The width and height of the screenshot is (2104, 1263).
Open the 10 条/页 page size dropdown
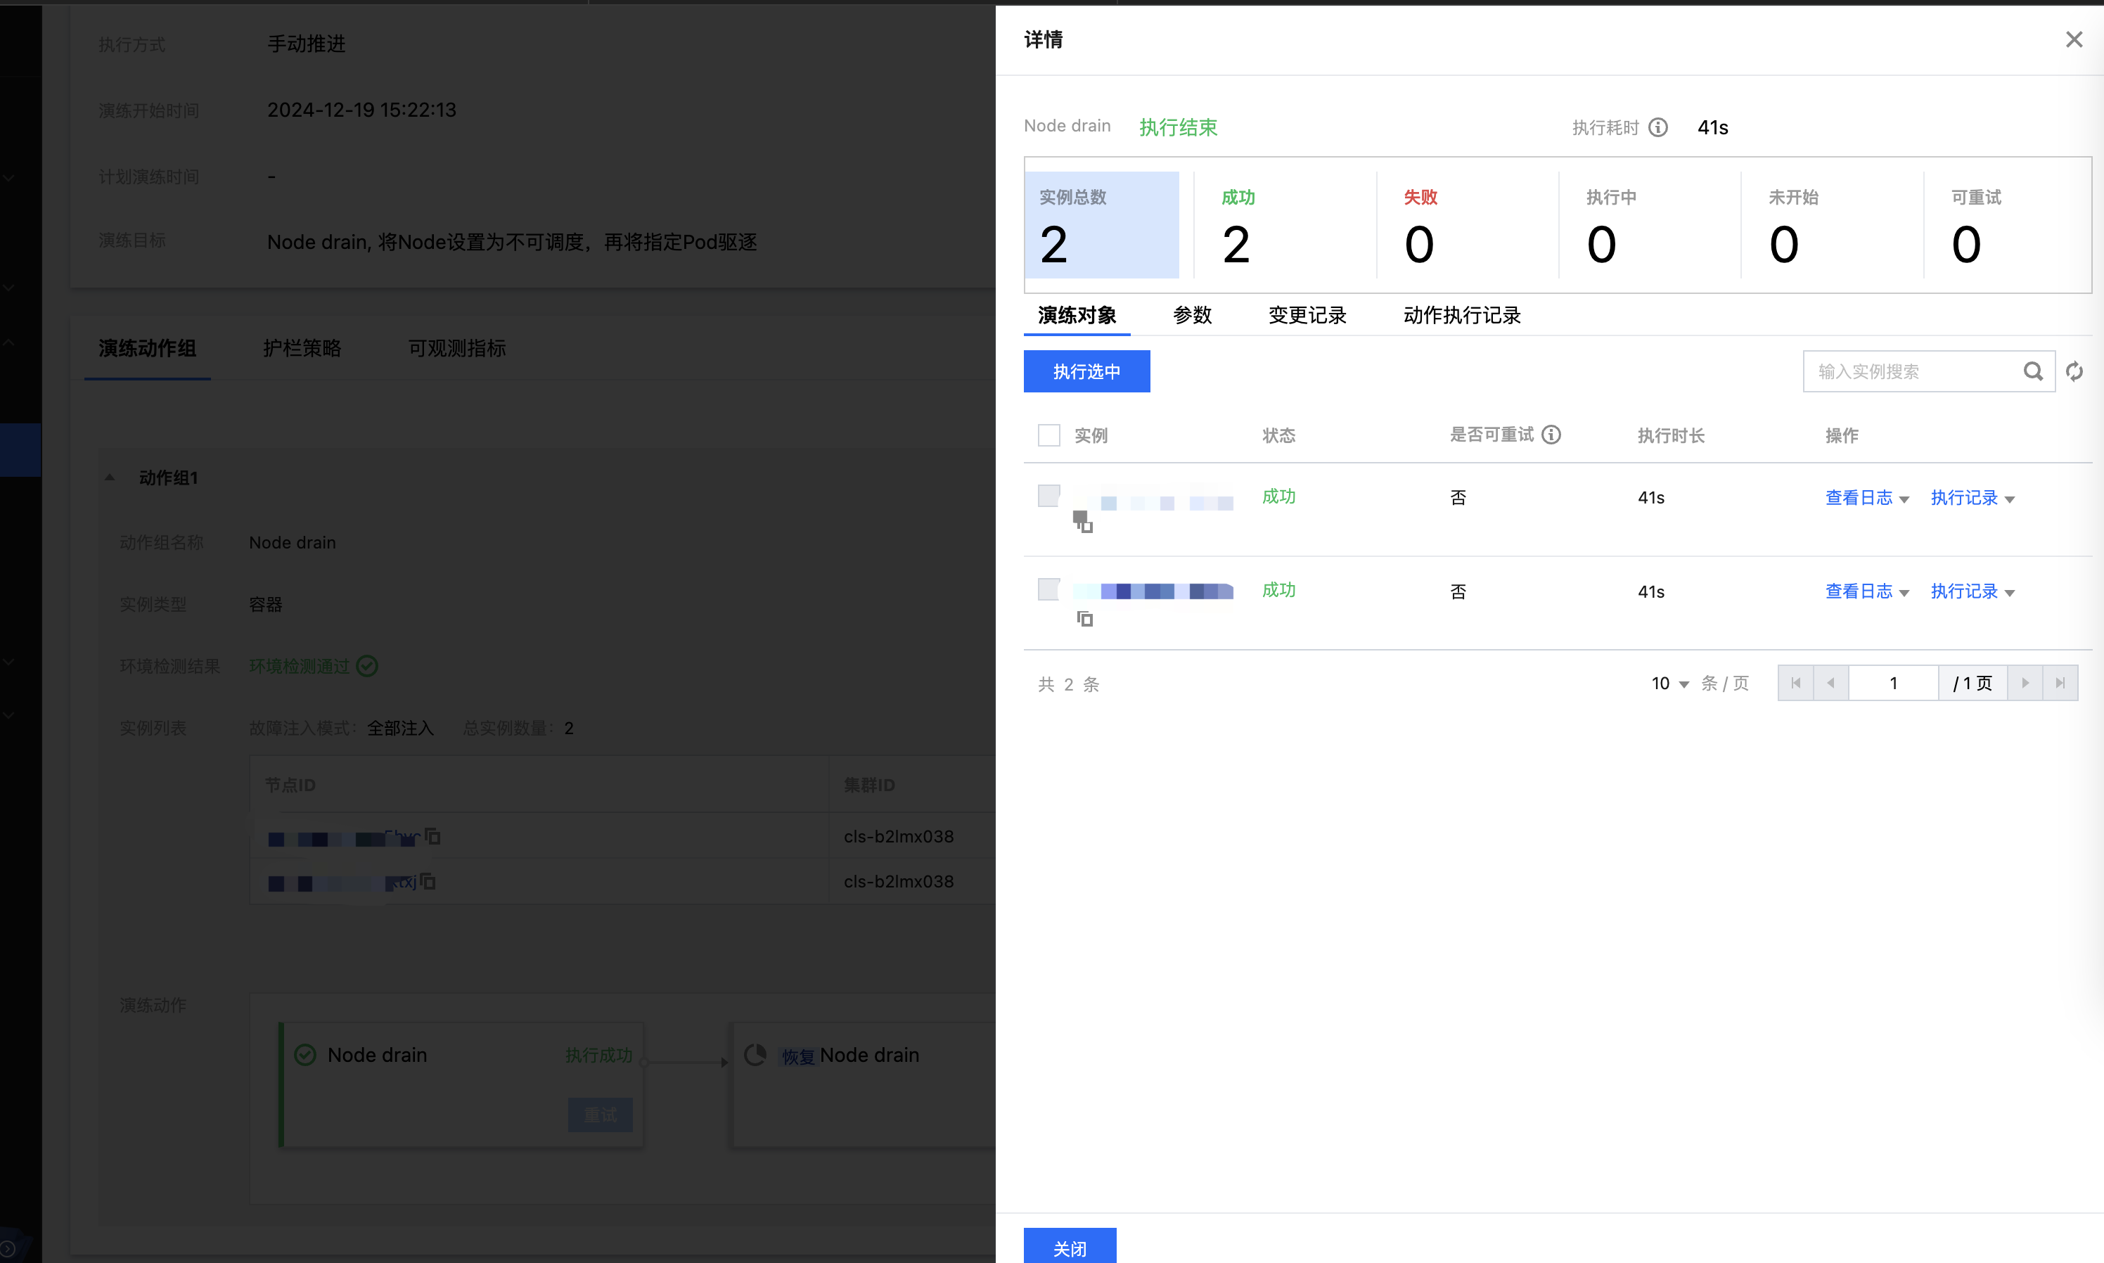(1669, 684)
